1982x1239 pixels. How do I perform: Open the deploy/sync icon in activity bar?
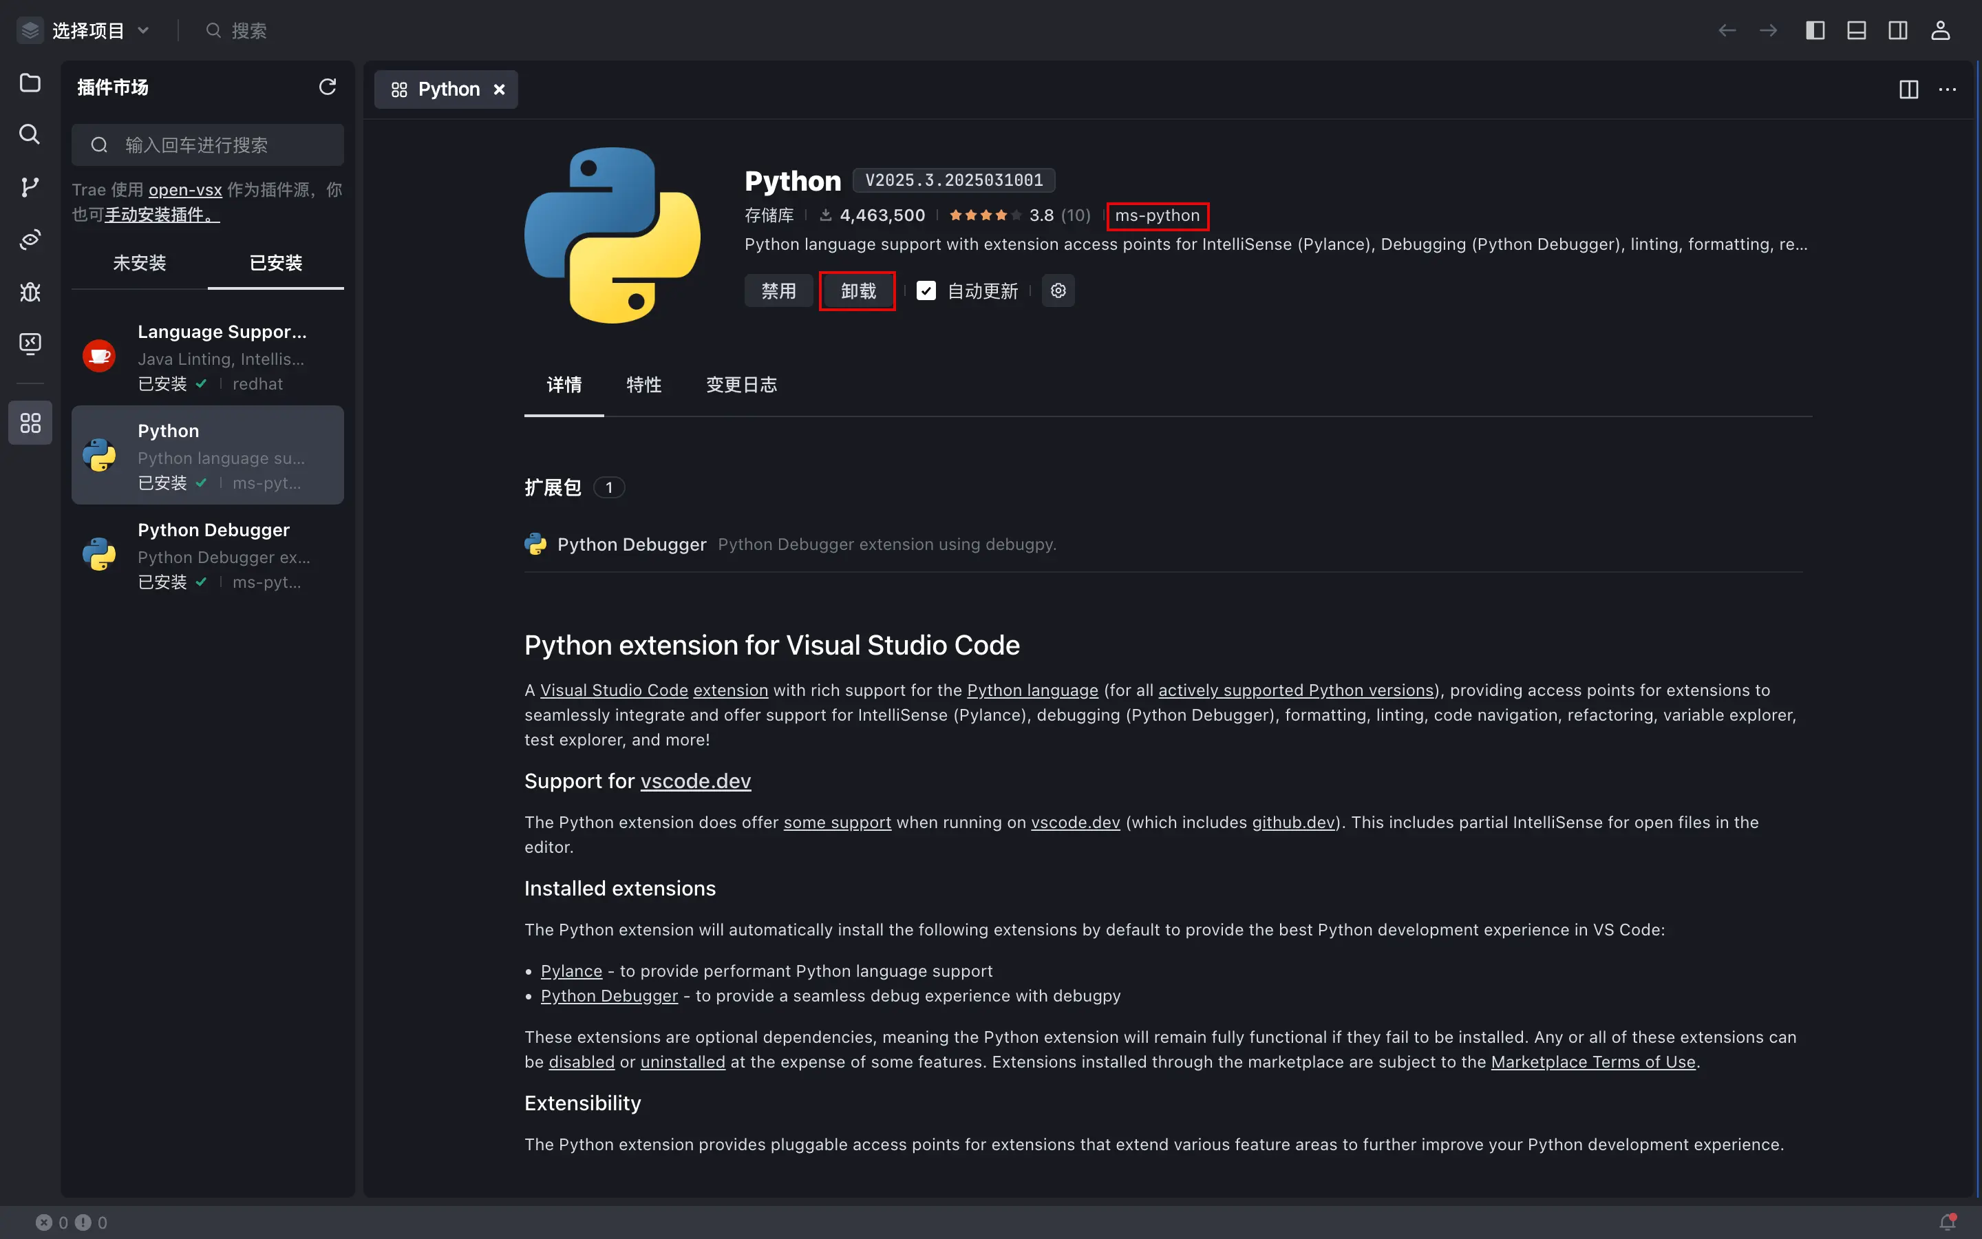click(x=30, y=240)
